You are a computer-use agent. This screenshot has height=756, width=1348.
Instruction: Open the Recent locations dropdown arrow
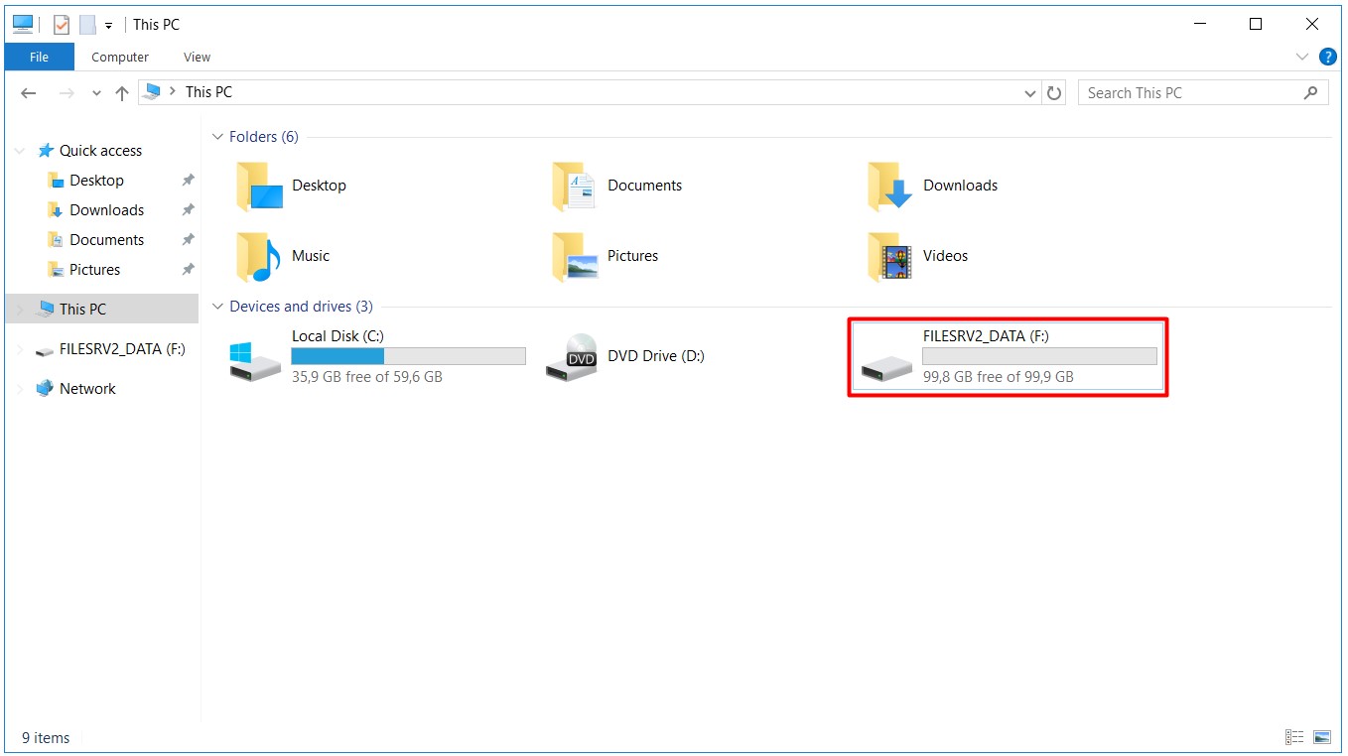(x=96, y=93)
